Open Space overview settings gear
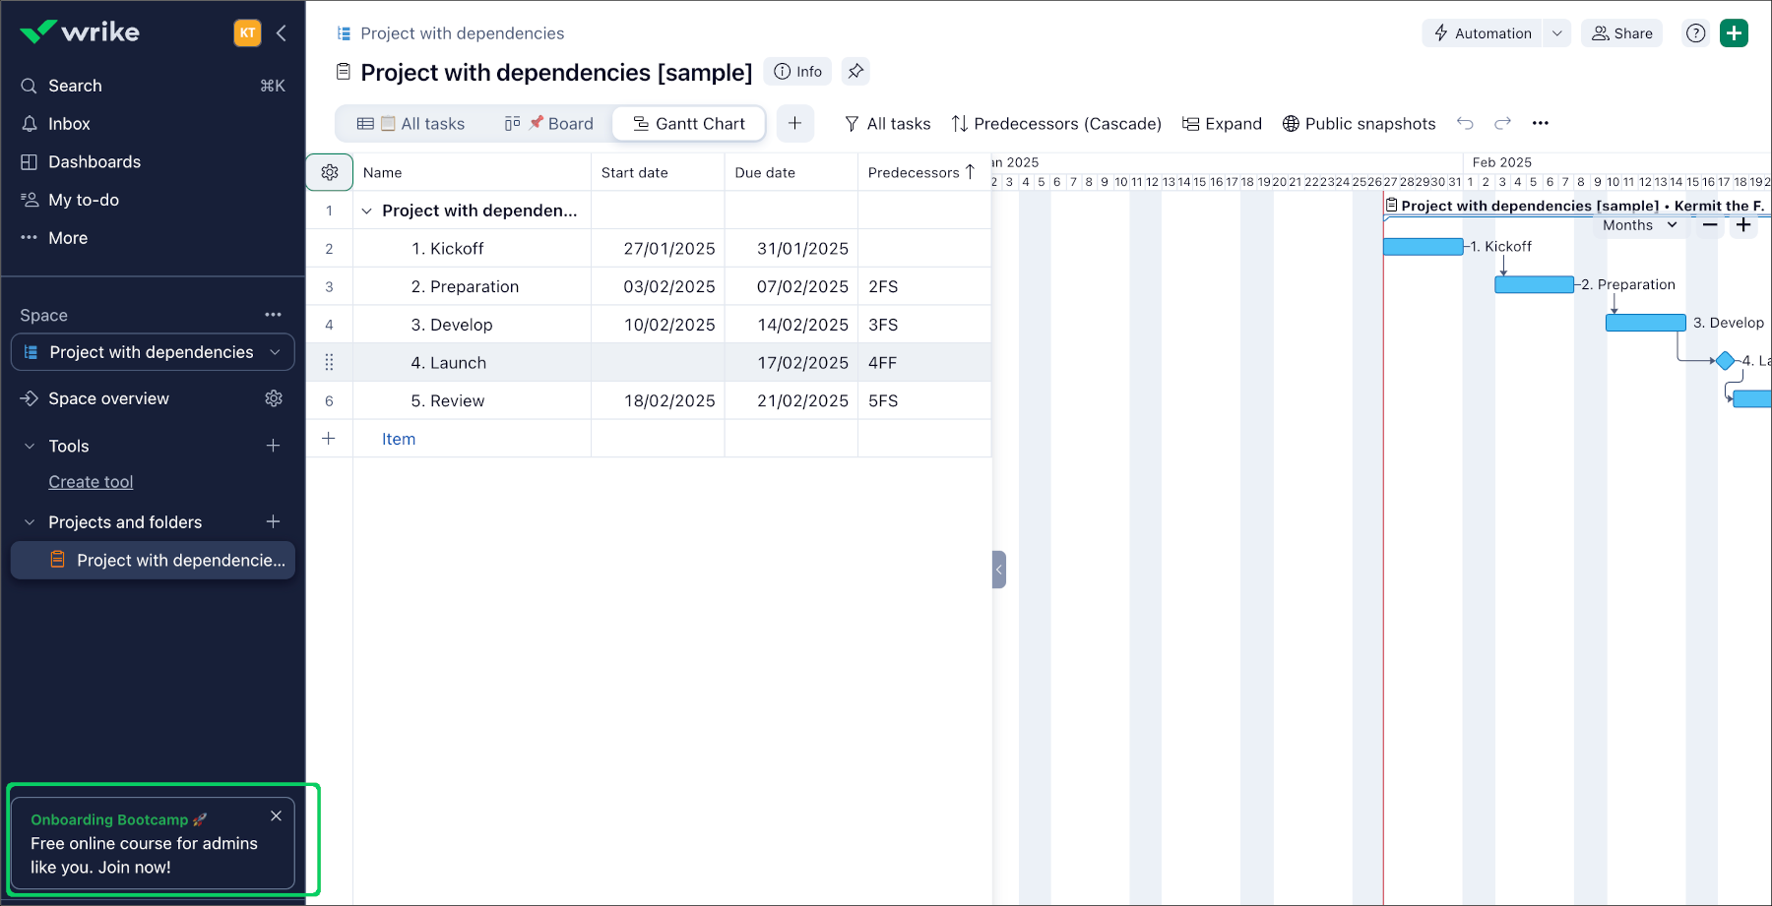1772x906 pixels. 274,398
